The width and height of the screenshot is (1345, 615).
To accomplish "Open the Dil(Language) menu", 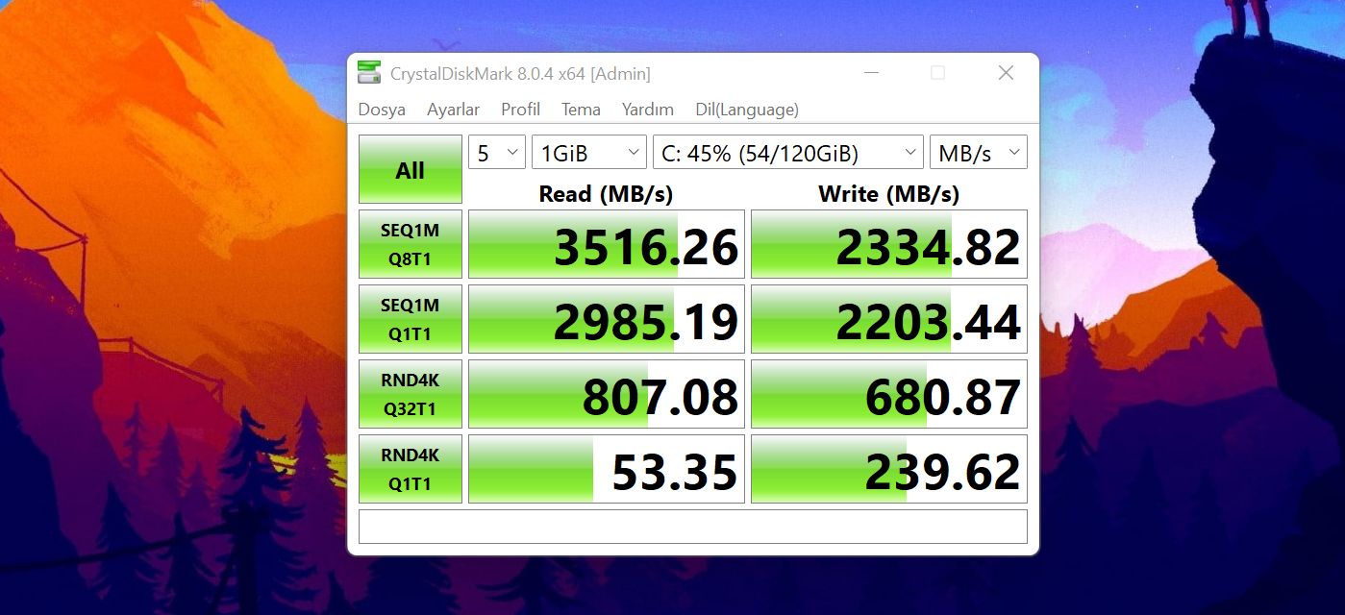I will 747,110.
